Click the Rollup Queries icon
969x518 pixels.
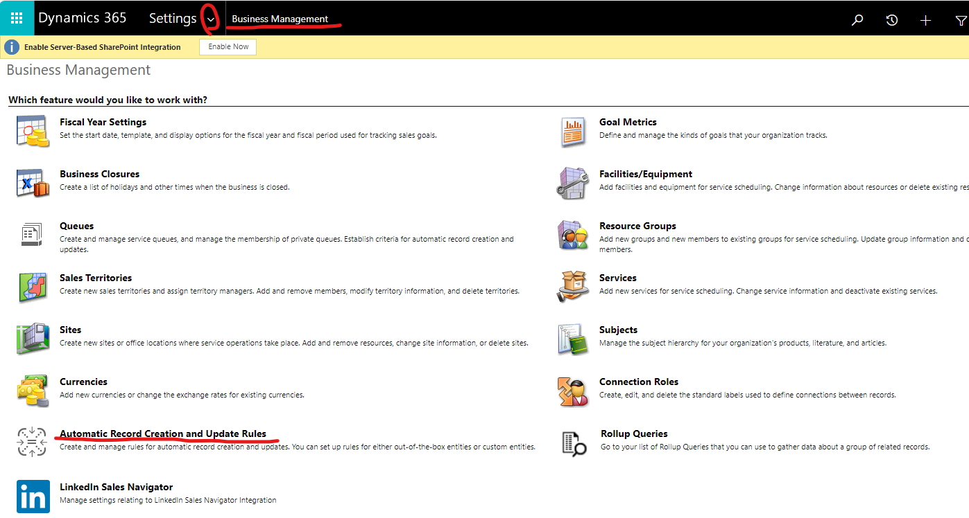pyautogui.click(x=574, y=443)
